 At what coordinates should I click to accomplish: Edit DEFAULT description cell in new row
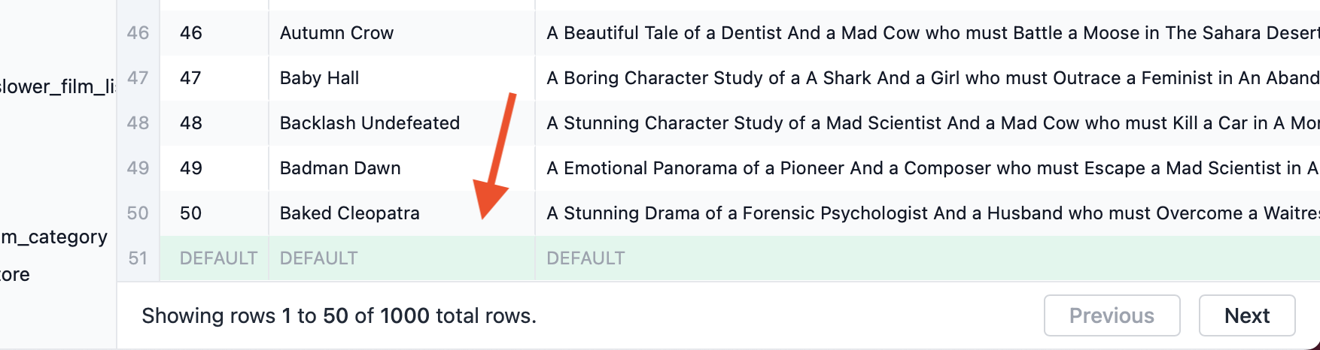click(927, 258)
